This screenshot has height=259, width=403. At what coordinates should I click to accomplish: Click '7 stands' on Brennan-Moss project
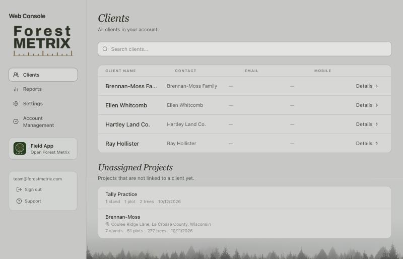[114, 231]
